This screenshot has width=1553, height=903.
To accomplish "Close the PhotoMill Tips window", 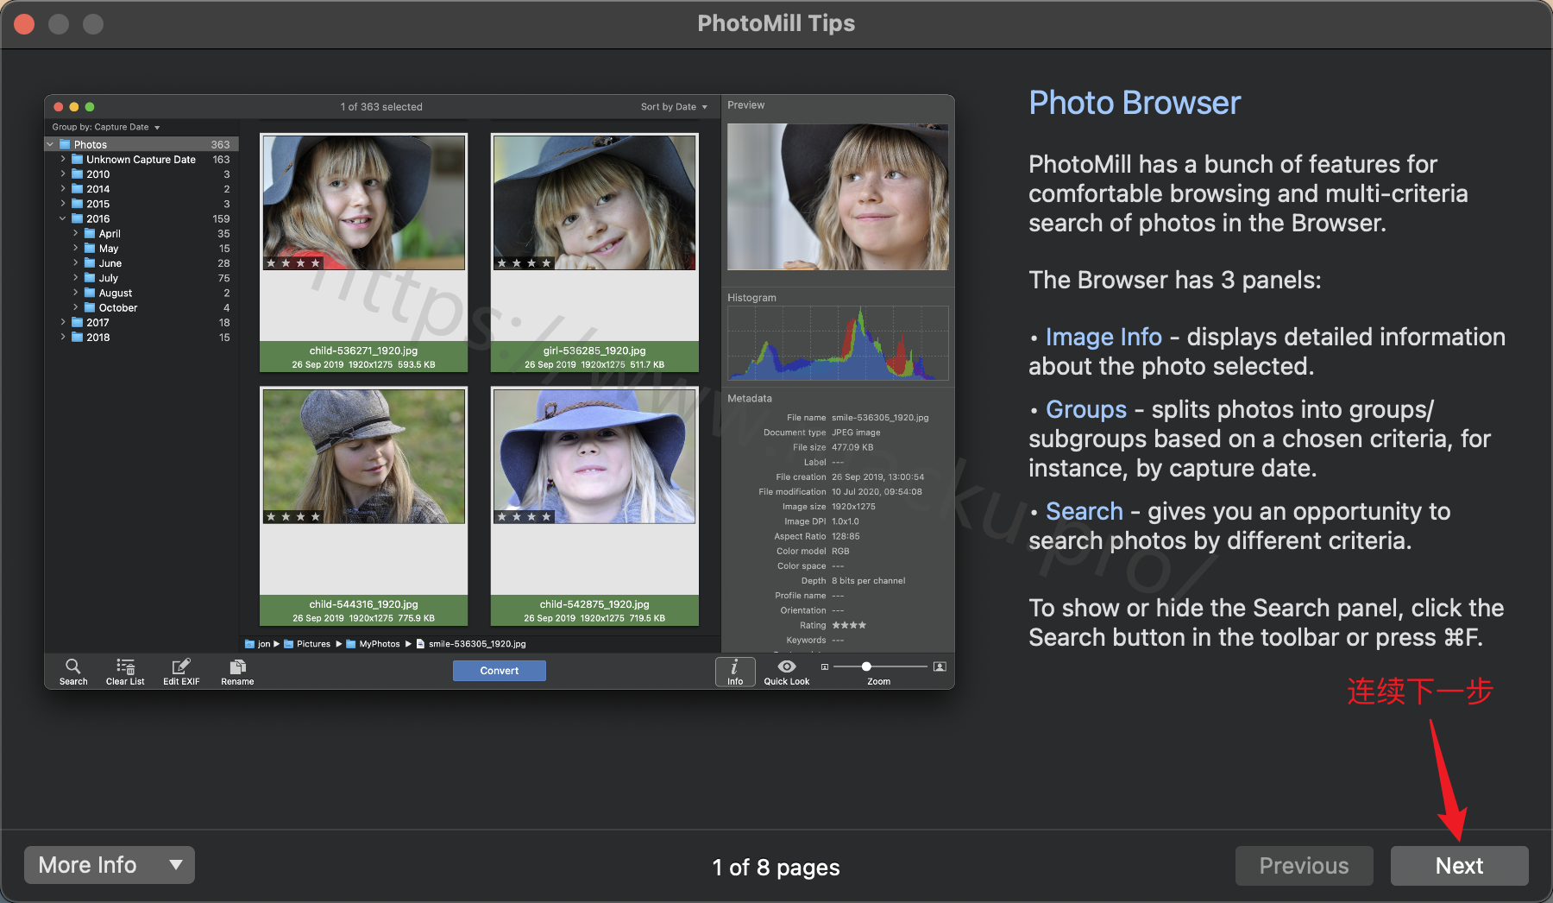I will 24,23.
